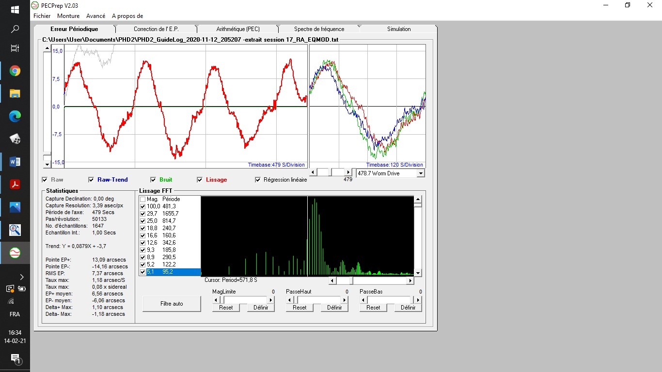This screenshot has height=372, width=662.
Task: Click Reset under PasseBas
Action: point(373,308)
